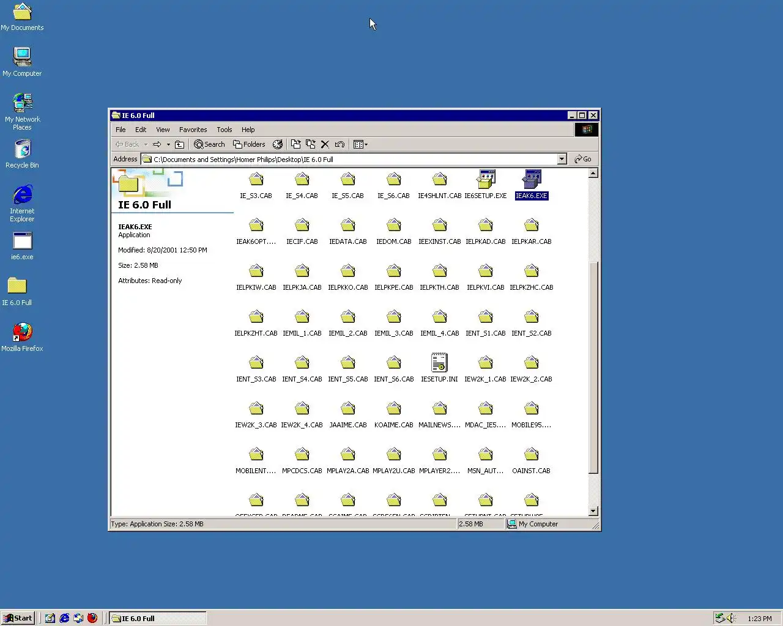Click the volume speaker tray icon
Image resolution: width=783 pixels, height=626 pixels.
(x=731, y=618)
